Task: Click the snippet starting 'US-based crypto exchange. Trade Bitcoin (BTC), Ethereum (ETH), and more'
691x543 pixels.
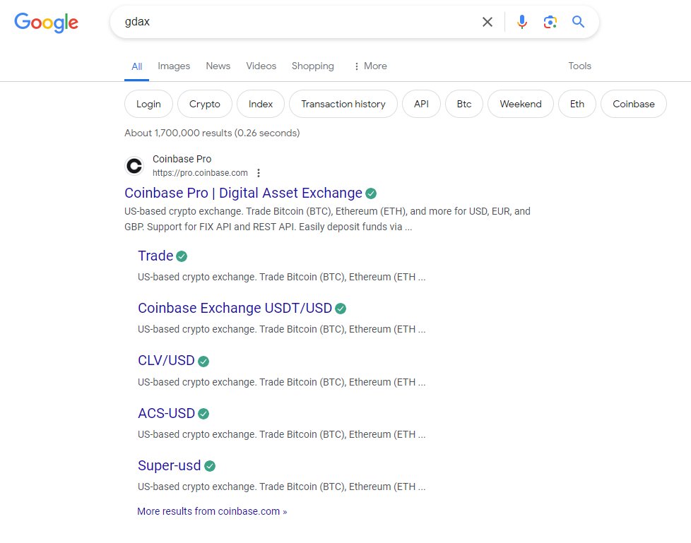Action: coord(327,219)
